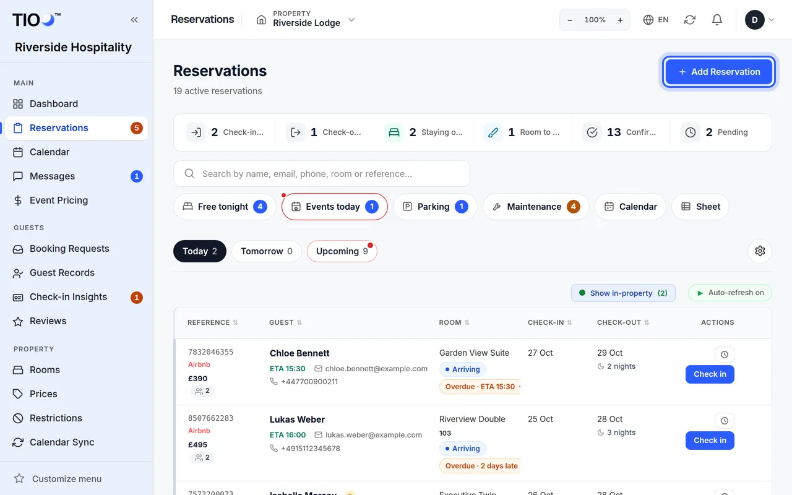Open Rooms under Property

76,370
